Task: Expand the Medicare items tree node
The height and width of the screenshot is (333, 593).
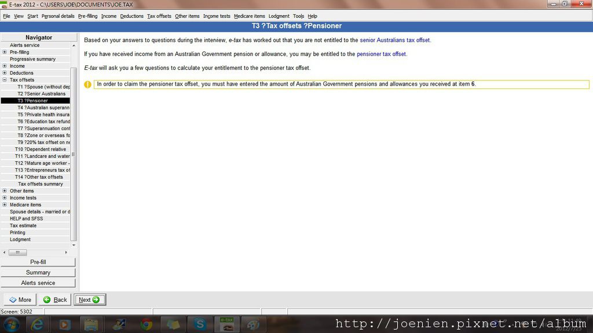Action: coord(5,205)
